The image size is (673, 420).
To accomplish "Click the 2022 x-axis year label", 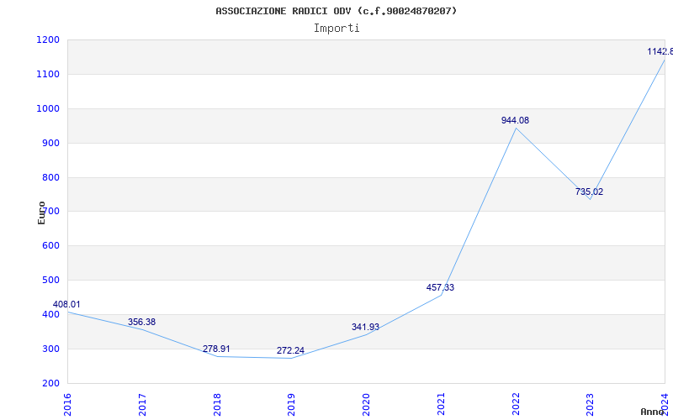I will [x=516, y=405].
